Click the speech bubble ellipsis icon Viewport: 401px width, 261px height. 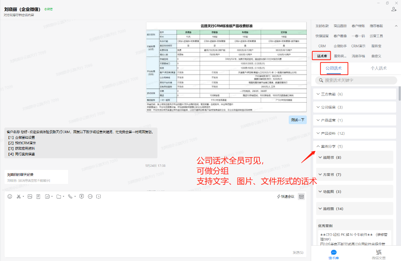[90, 196]
